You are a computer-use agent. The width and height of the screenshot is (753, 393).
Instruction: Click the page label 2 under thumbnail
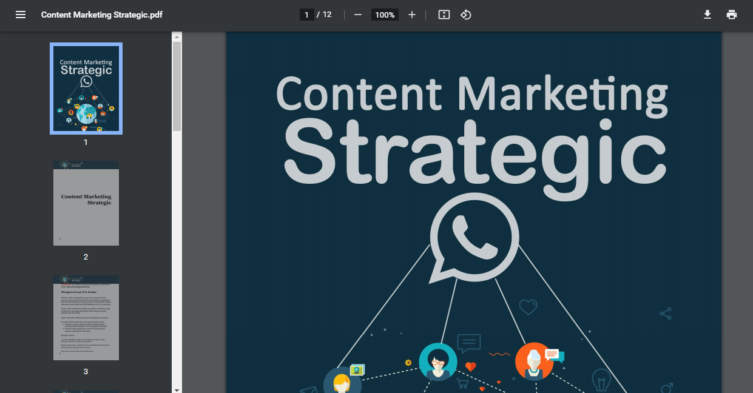click(86, 257)
